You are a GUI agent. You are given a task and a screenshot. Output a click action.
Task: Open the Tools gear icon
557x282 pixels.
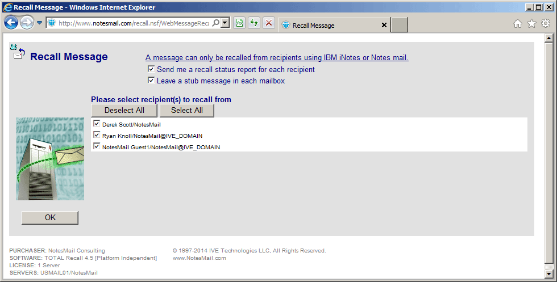point(546,24)
